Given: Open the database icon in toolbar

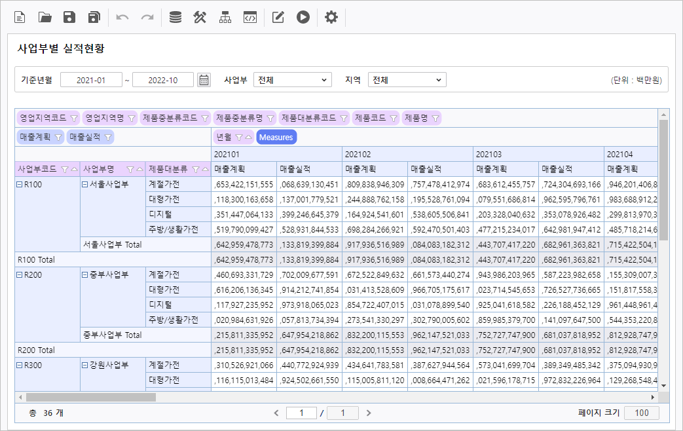Looking at the screenshot, I should [175, 18].
